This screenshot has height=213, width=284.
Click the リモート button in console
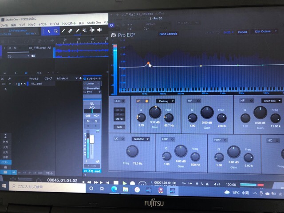49,173
